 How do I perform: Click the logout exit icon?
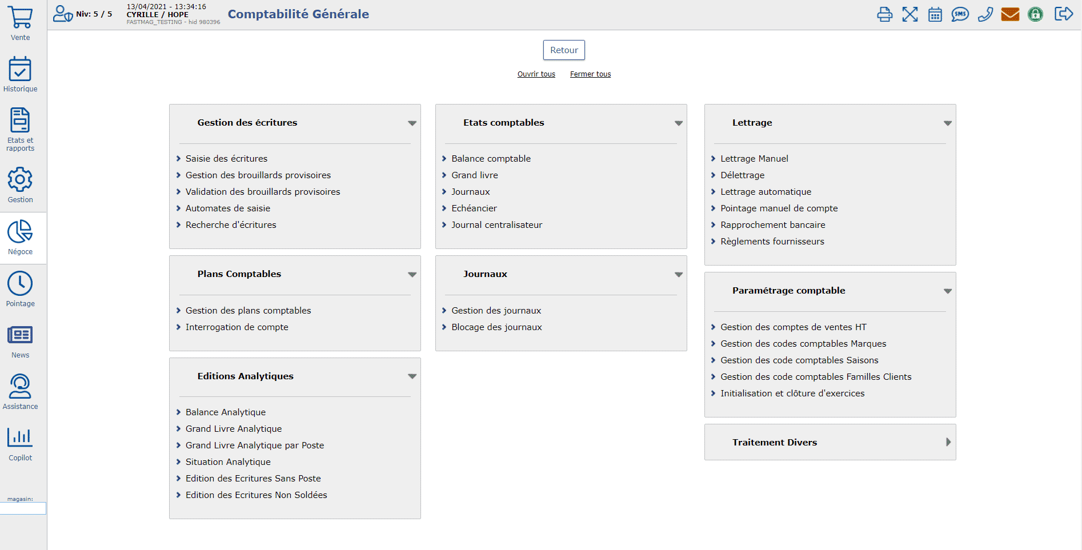[1063, 14]
